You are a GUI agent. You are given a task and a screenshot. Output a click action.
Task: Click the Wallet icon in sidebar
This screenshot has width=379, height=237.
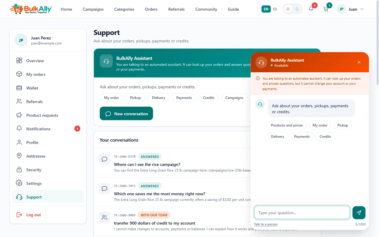click(x=19, y=88)
